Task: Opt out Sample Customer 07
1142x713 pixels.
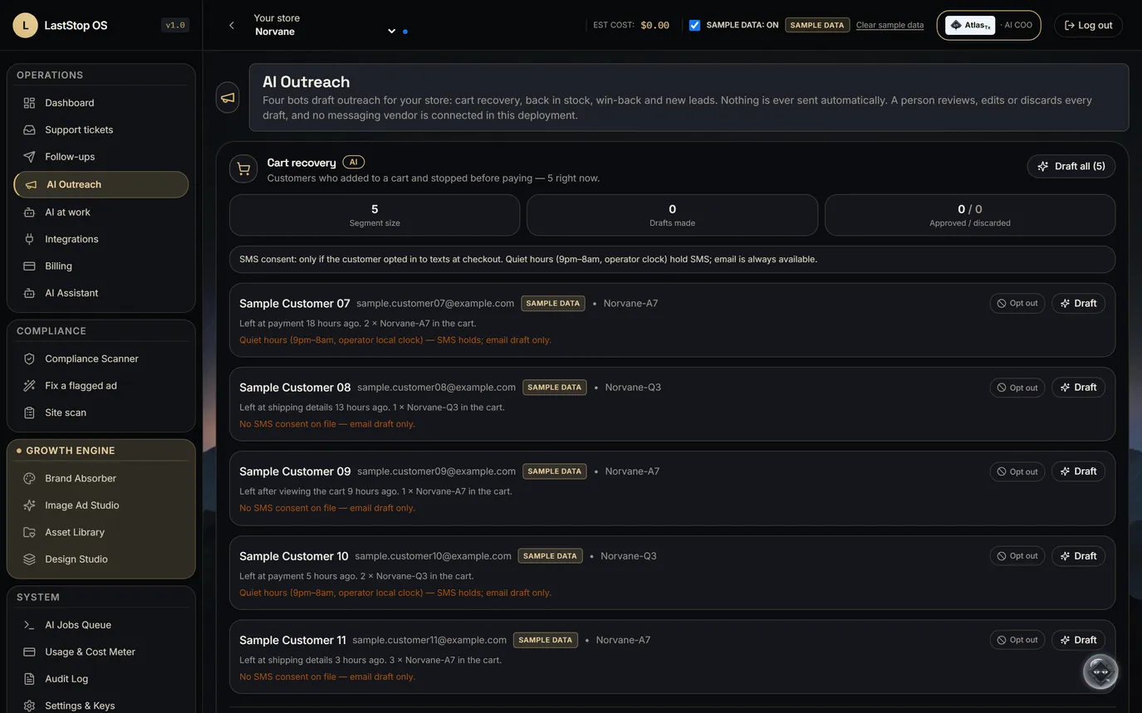Action: click(x=1017, y=303)
